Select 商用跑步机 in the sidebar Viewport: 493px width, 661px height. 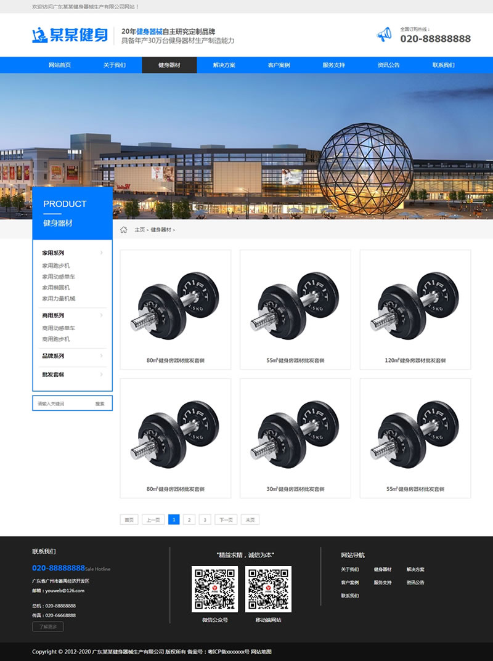tap(56, 339)
